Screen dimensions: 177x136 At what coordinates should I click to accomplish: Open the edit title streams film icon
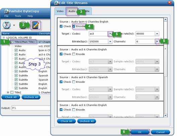(35, 25)
